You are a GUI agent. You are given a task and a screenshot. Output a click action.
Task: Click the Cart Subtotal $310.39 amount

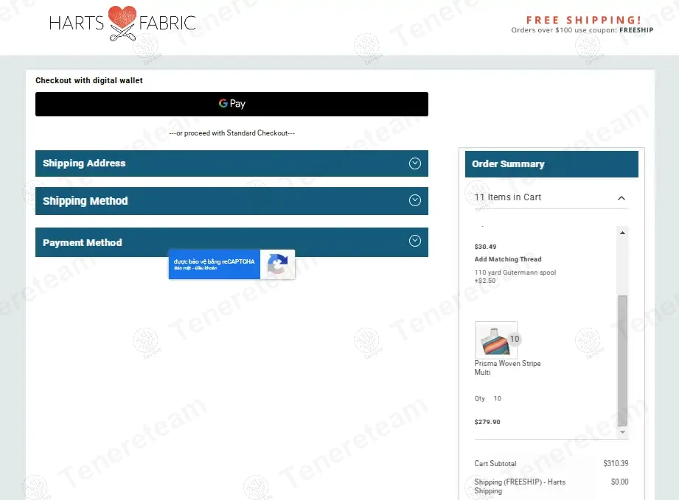(616, 463)
